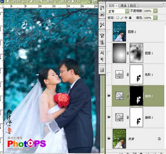Select the layer name 图层 1

point(149,53)
